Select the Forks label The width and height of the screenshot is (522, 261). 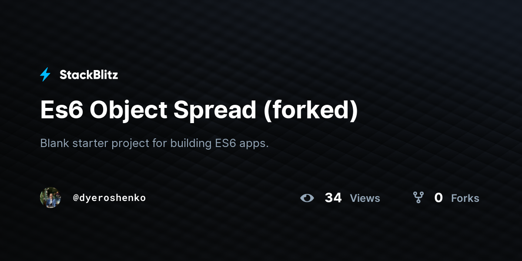[x=465, y=198]
